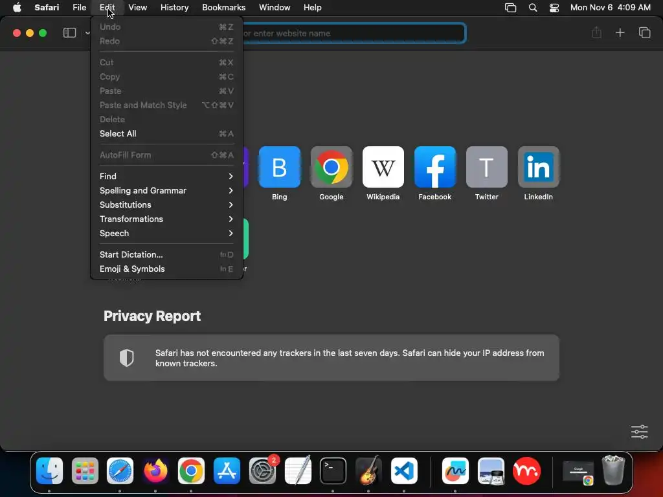This screenshot has height=497, width=663.
Task: Open the Safari application menu
Action: pos(47,8)
